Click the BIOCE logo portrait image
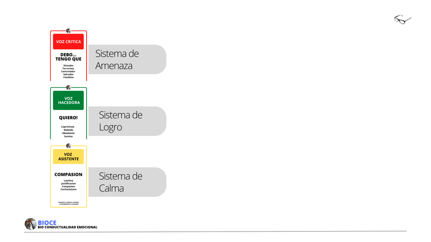The height and width of the screenshot is (242, 431). pos(30,224)
